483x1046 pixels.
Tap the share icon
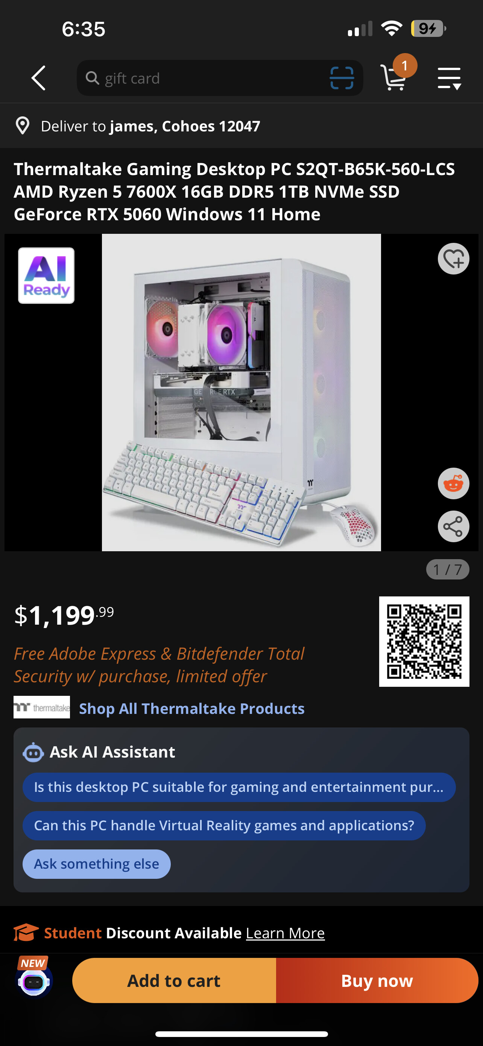click(453, 527)
